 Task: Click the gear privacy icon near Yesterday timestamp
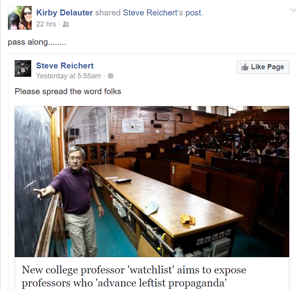(111, 76)
